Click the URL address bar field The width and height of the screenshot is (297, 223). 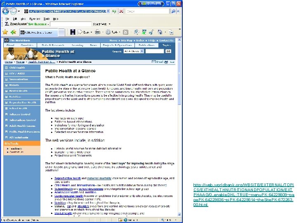click(x=67, y=12)
